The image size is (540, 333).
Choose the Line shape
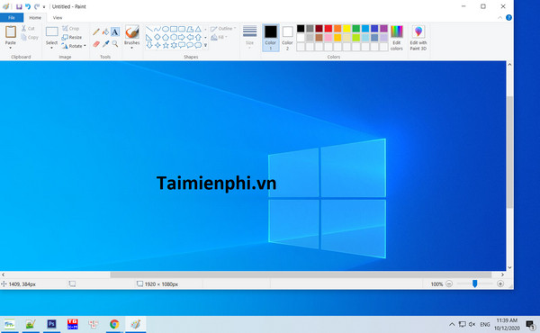pyautogui.click(x=149, y=29)
